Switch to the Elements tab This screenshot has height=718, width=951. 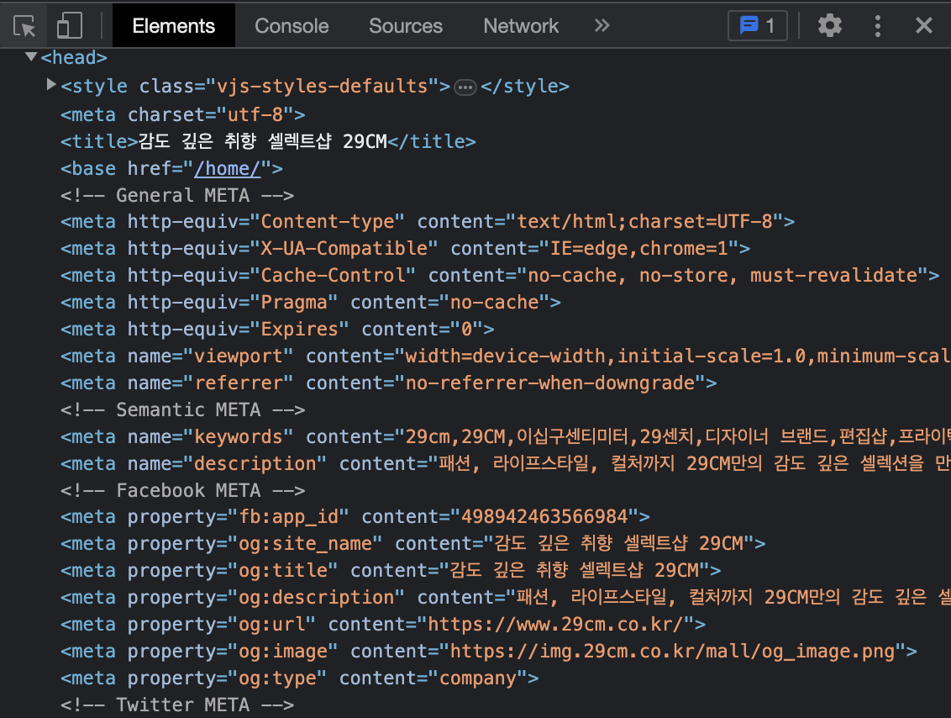[x=173, y=25]
